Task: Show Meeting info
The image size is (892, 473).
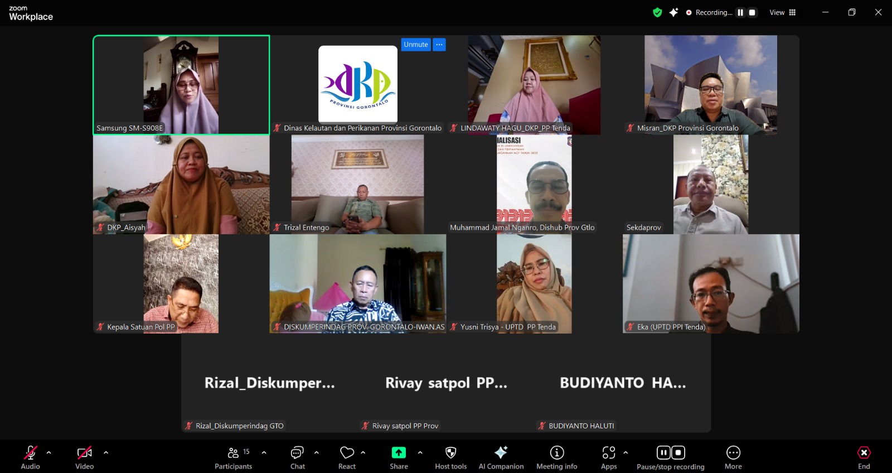Action: (x=556, y=457)
